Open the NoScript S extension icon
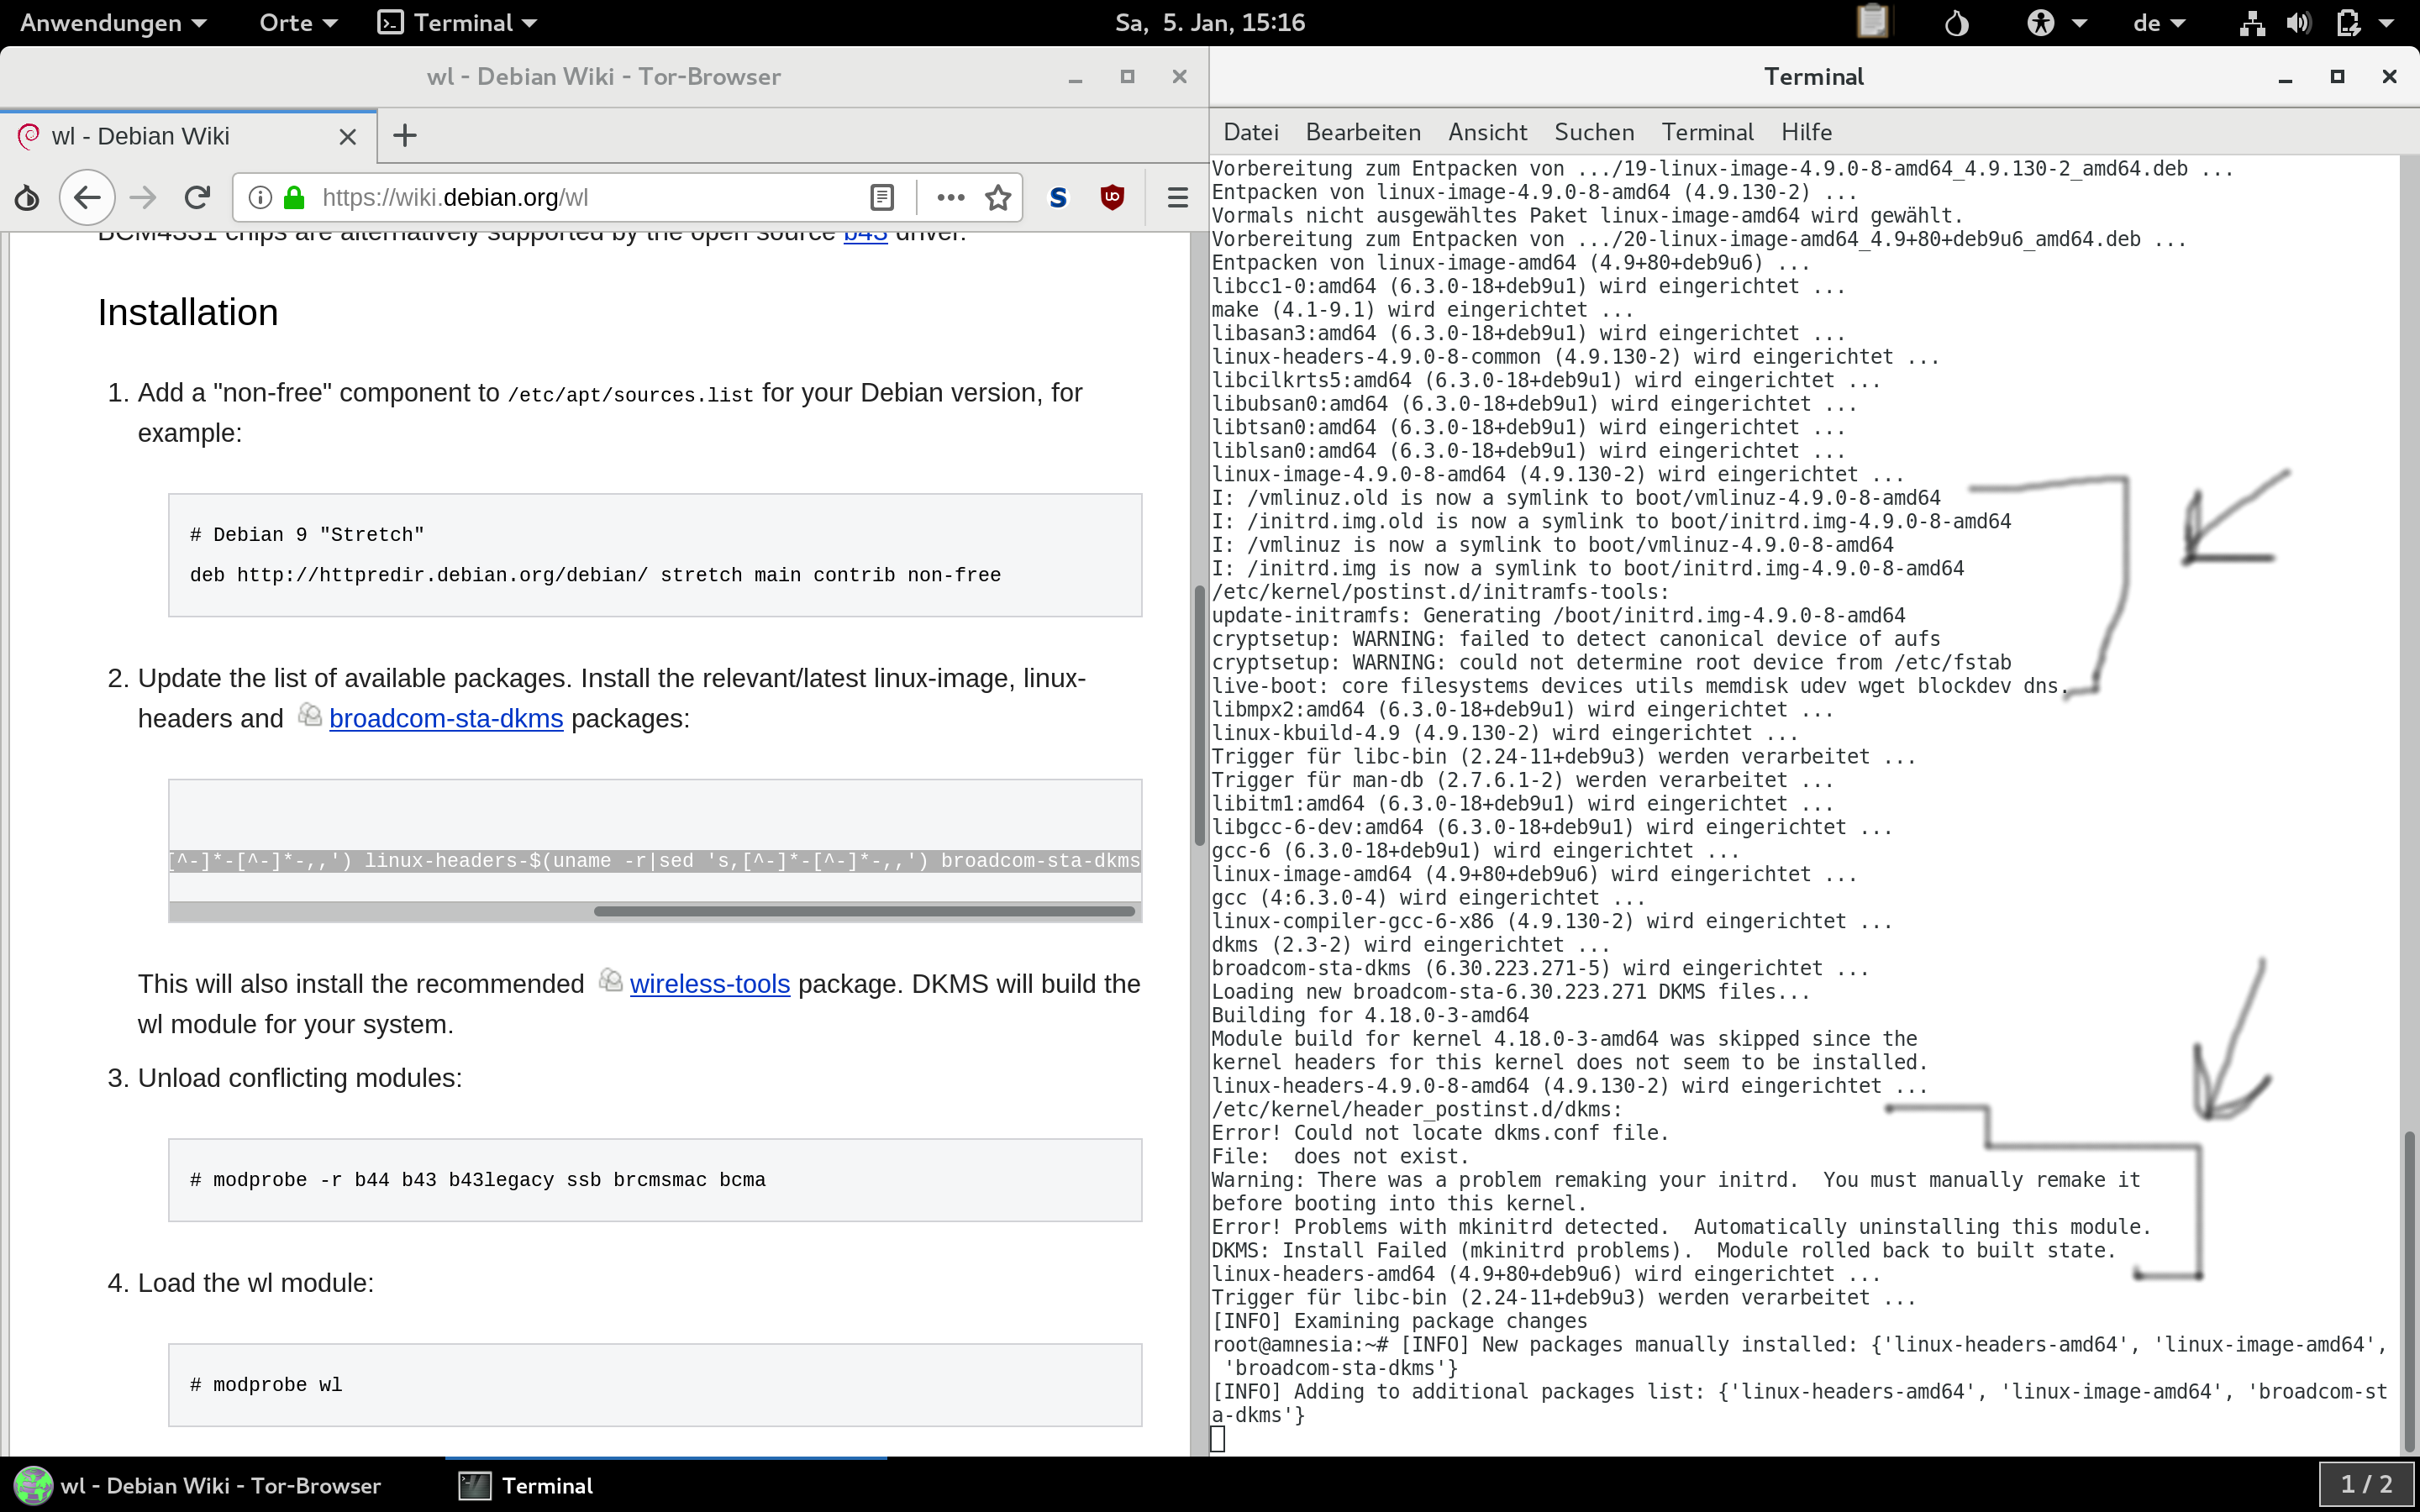 (1058, 198)
